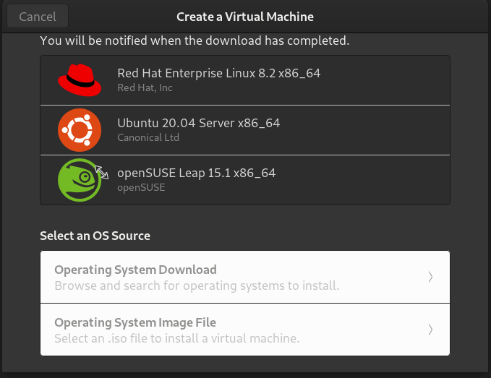Viewport: 491px width, 378px height.
Task: Select Ubuntu 20.04 Server x86_64
Action: [245, 130]
